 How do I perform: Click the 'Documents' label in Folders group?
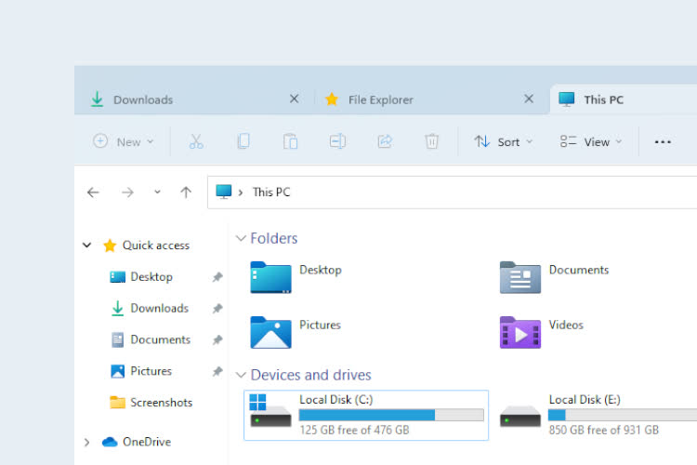[579, 270]
